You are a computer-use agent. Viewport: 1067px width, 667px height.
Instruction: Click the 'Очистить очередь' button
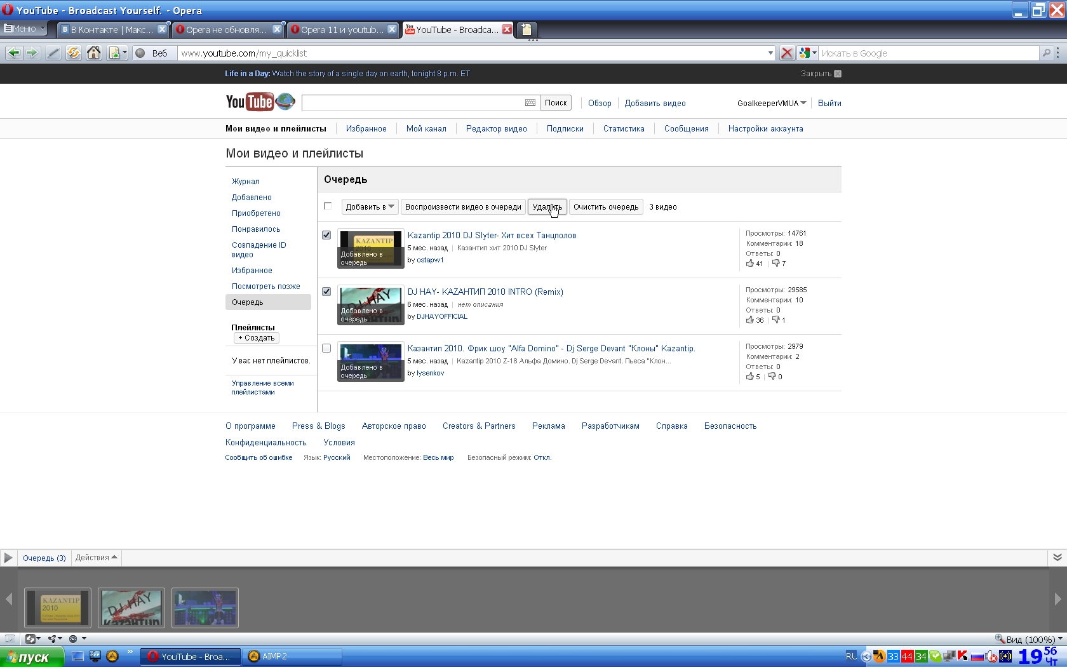click(x=605, y=207)
